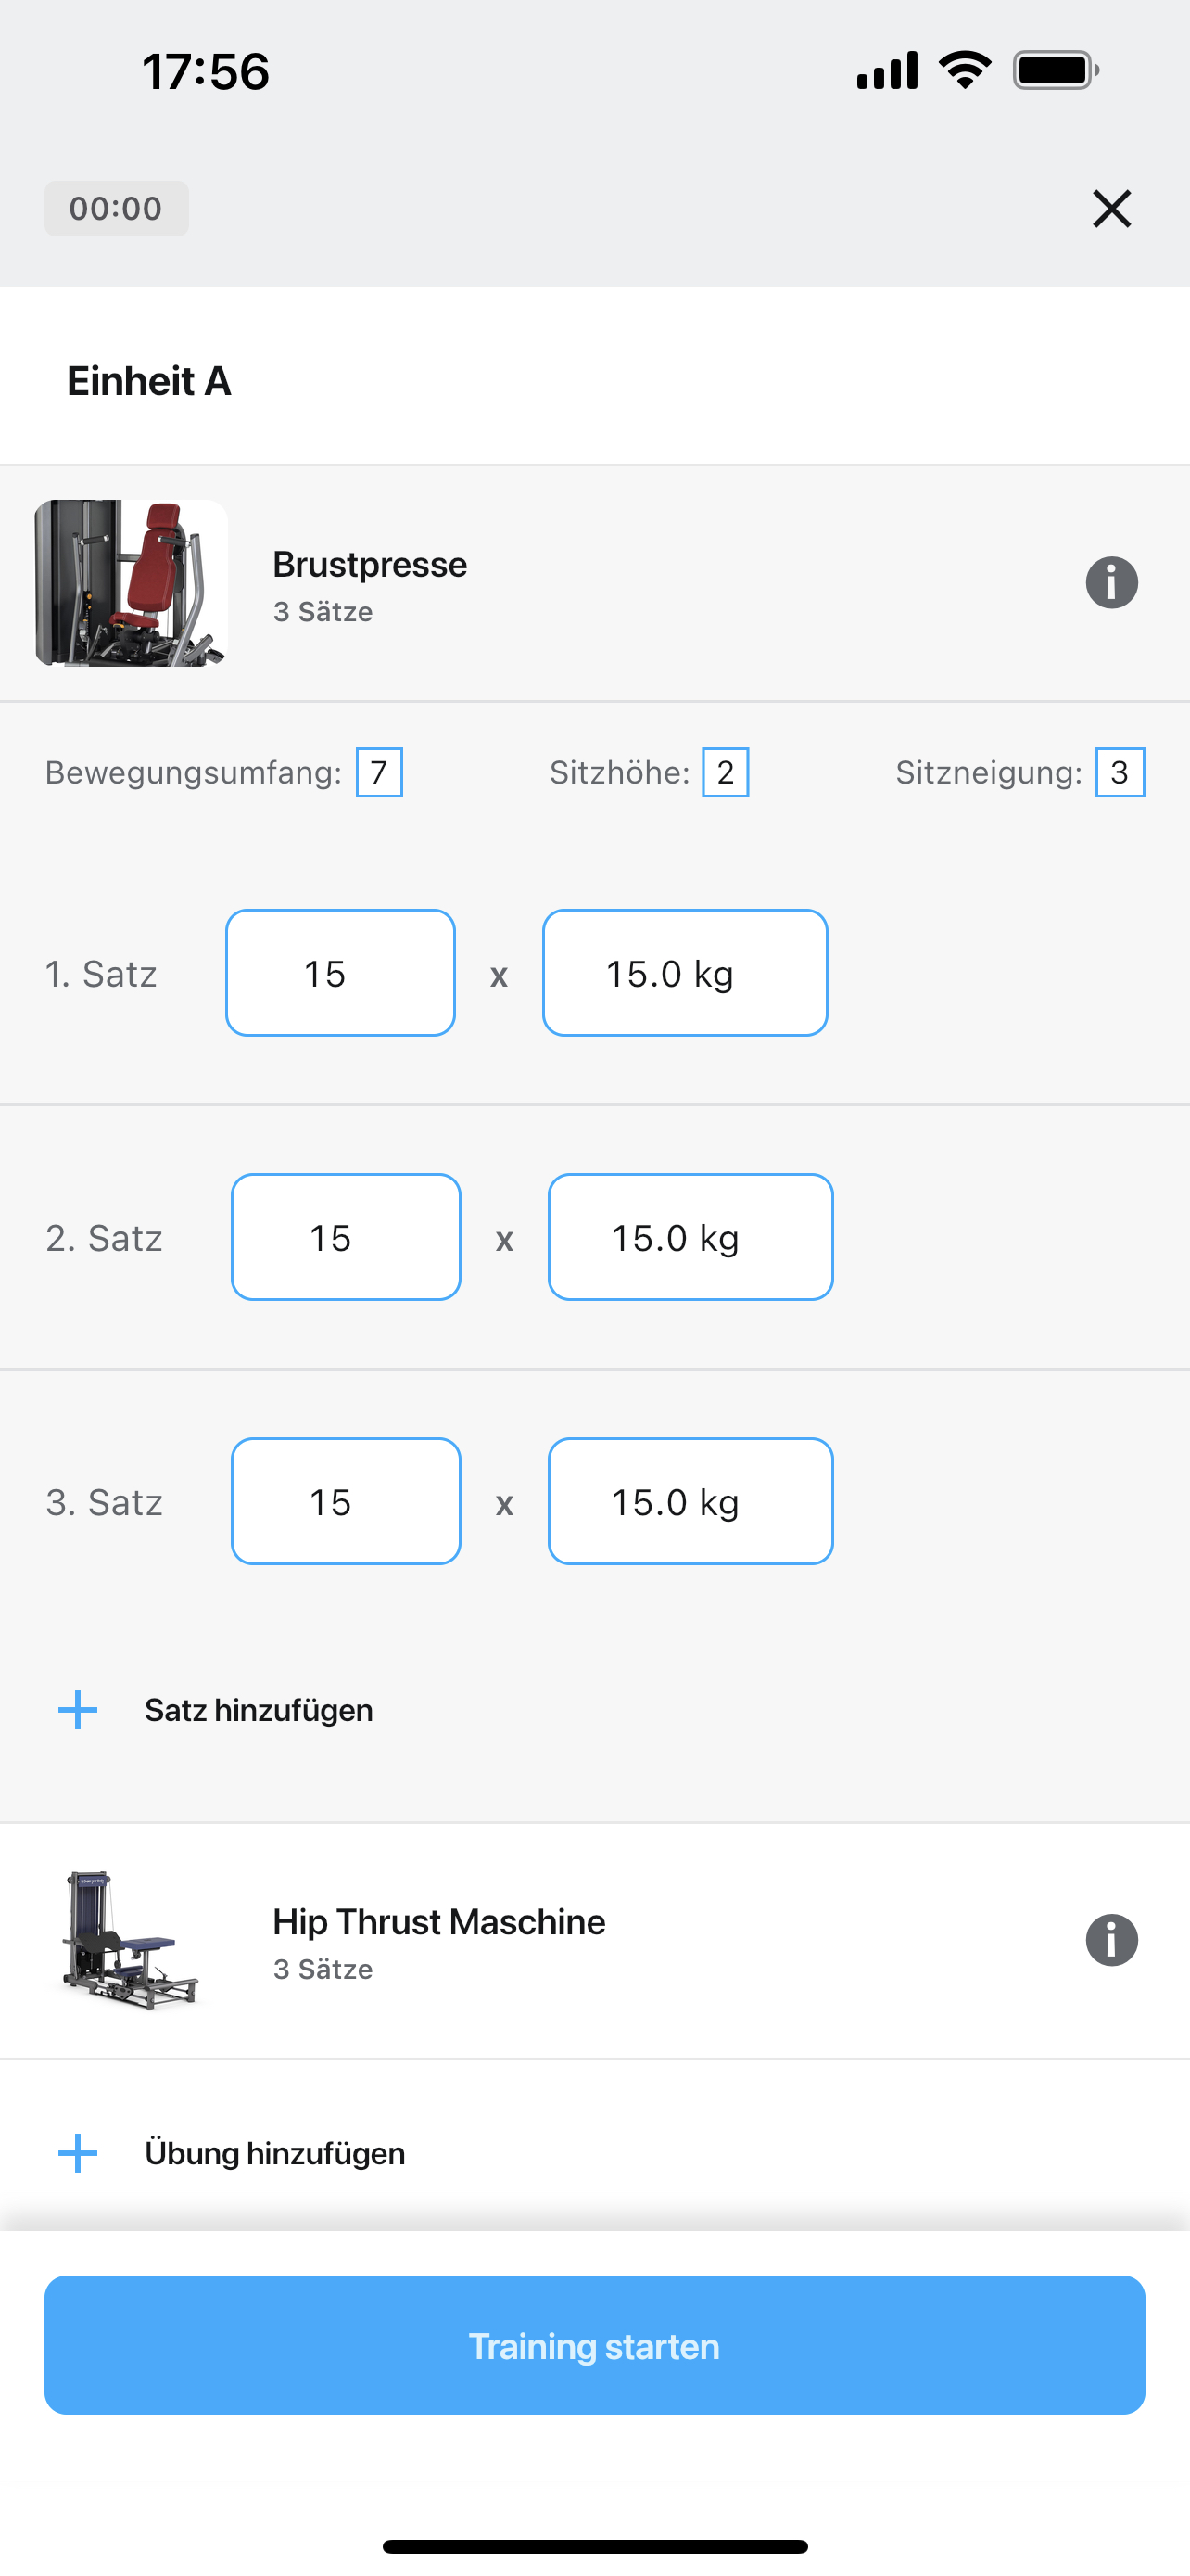Edit Bewegungsumfang value 7
The height and width of the screenshot is (2576, 1190).
click(x=380, y=772)
